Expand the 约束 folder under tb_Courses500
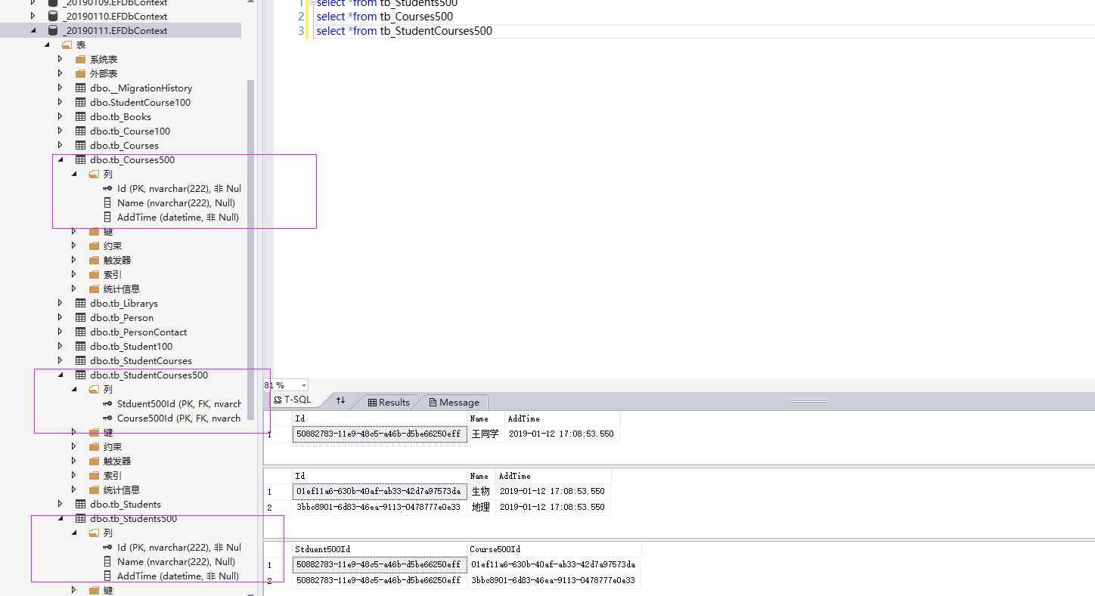The image size is (1095, 596). 74,246
